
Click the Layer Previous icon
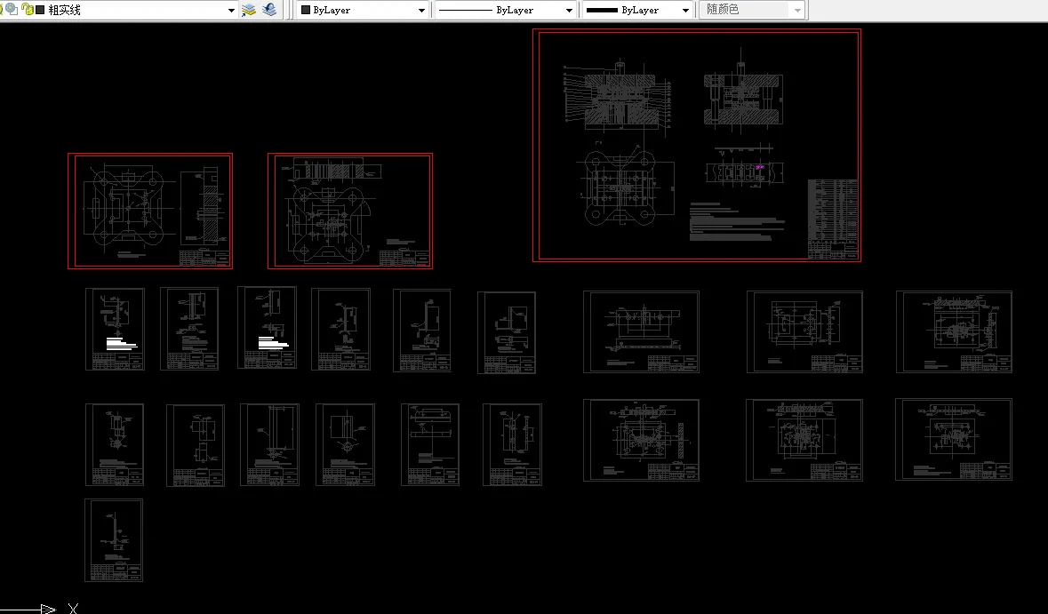click(269, 10)
